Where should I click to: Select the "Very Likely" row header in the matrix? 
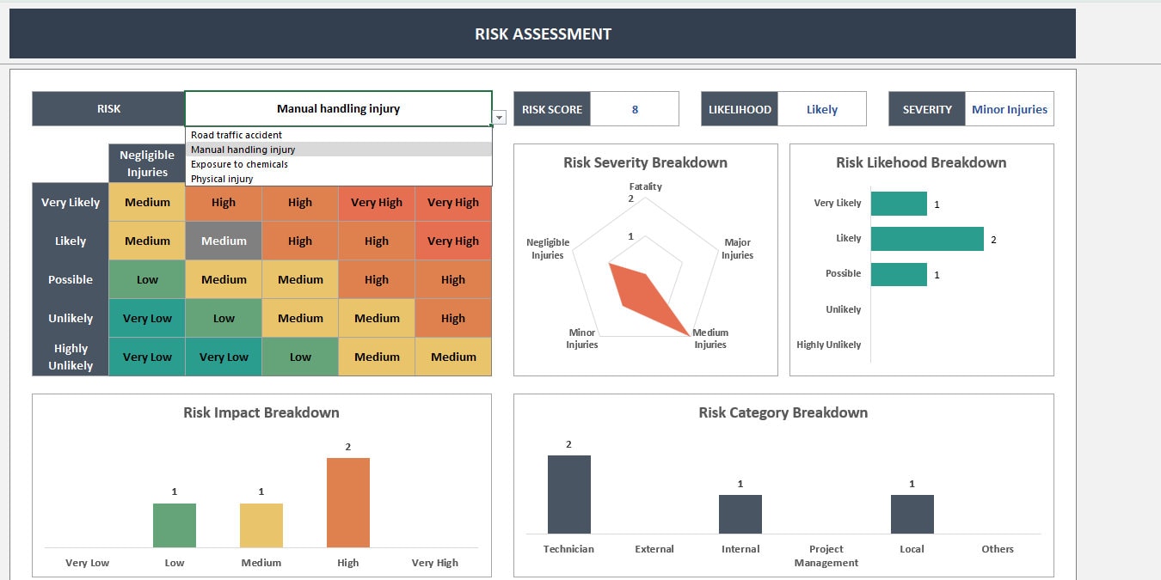tap(70, 202)
